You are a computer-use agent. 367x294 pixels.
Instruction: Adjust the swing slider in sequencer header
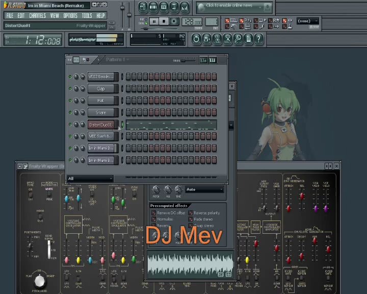pos(188,61)
